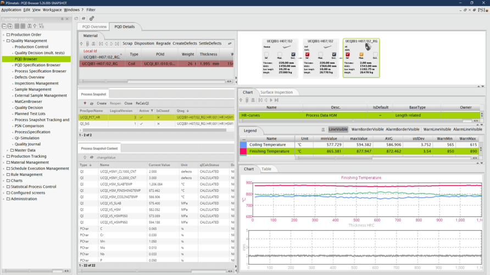Toggle the AlarmLineVisible option

click(467, 129)
